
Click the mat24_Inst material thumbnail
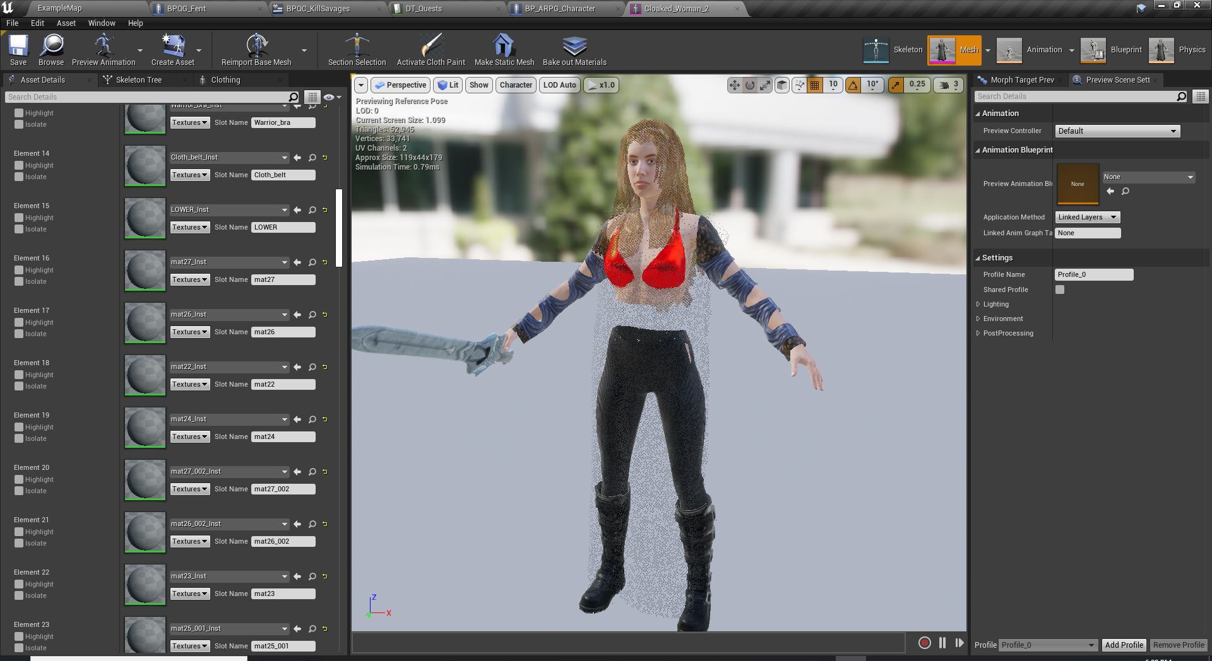click(145, 428)
